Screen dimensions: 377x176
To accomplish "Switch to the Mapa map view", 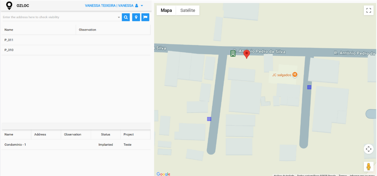I will (x=166, y=10).
